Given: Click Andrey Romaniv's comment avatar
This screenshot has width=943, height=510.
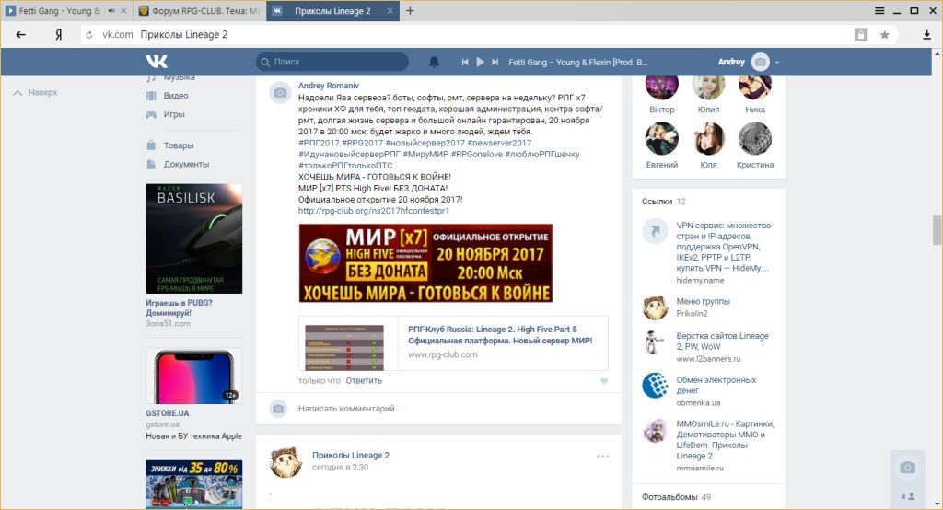Looking at the screenshot, I should [280, 92].
